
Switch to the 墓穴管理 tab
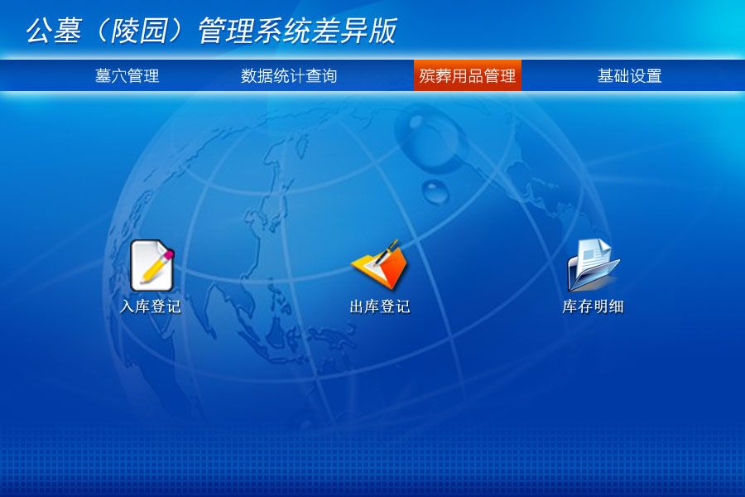[x=127, y=75]
